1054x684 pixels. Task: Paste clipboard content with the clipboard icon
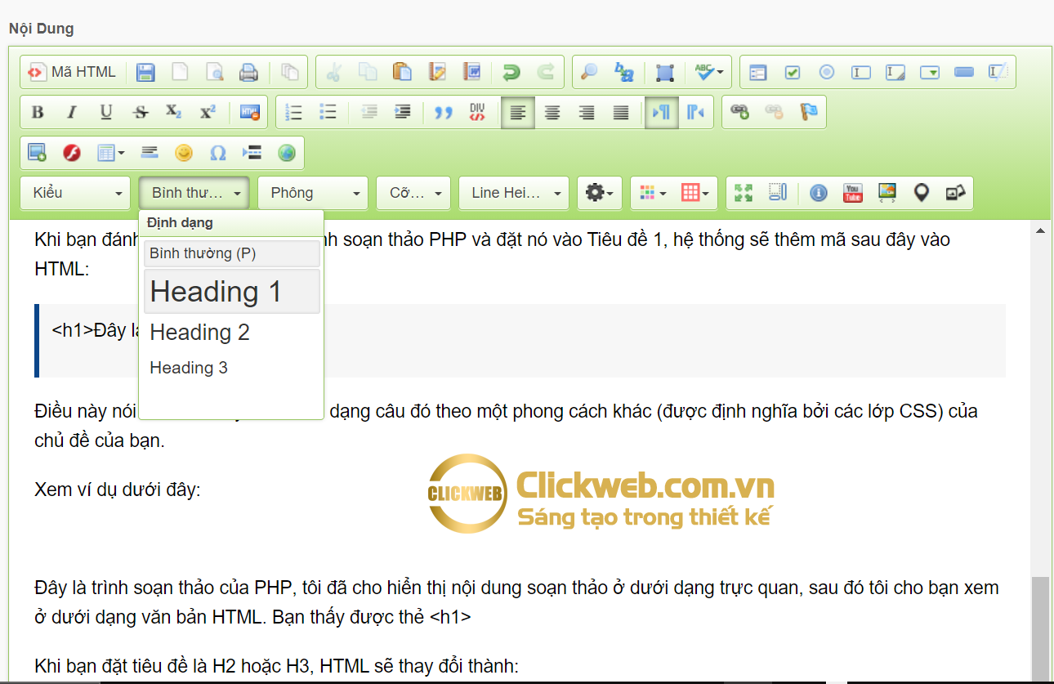(402, 72)
